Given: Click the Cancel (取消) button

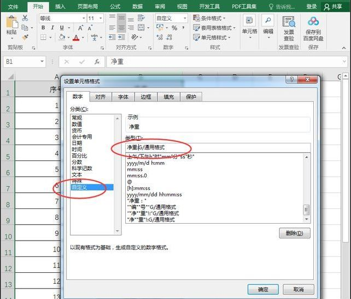Looking at the screenshot, I should click(x=298, y=289).
